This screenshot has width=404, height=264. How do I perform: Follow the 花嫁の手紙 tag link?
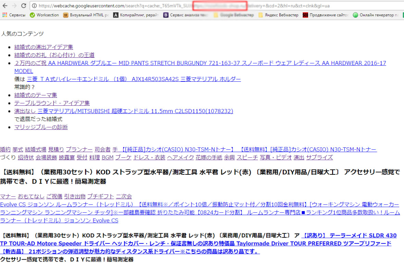[x=209, y=157]
